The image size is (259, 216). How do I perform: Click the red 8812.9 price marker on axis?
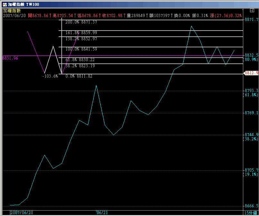tap(251, 73)
